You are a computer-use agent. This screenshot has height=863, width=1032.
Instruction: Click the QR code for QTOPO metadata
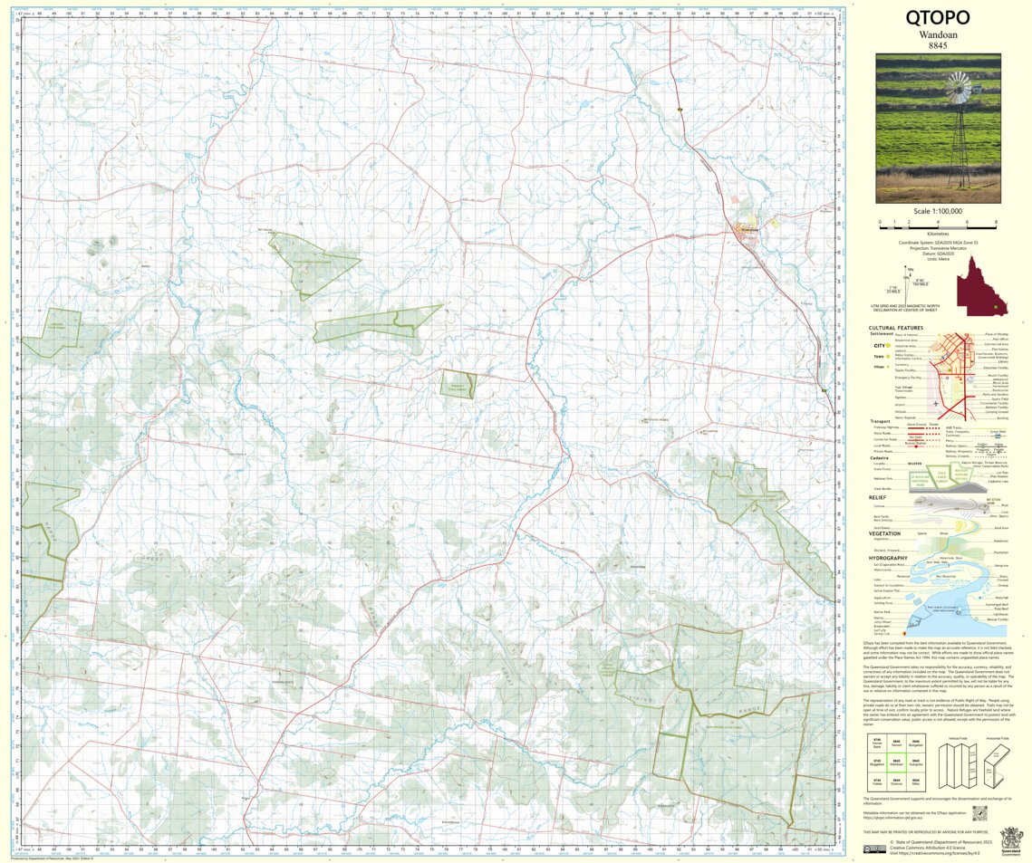point(979,813)
